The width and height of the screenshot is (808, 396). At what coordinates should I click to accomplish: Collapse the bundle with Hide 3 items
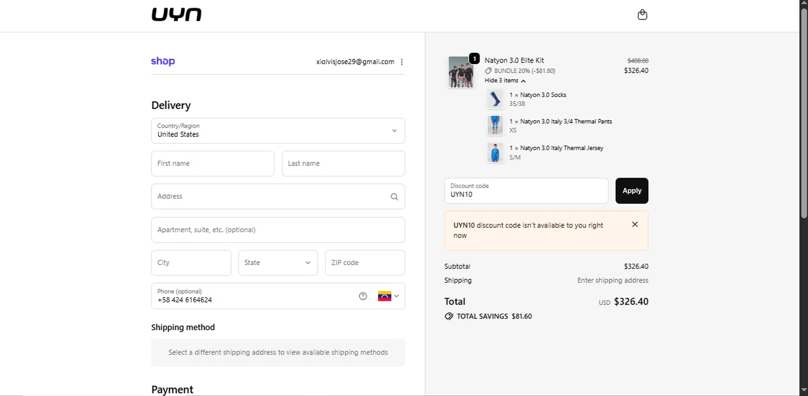coord(505,80)
